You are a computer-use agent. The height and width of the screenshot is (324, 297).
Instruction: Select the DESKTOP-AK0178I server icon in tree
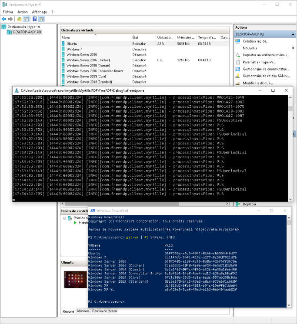[9, 32]
